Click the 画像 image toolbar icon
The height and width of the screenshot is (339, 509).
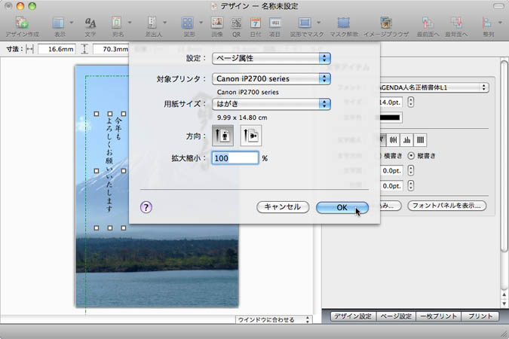pos(217,23)
